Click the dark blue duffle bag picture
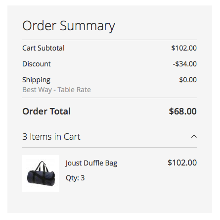This screenshot has width=220, height=220. click(x=41, y=173)
